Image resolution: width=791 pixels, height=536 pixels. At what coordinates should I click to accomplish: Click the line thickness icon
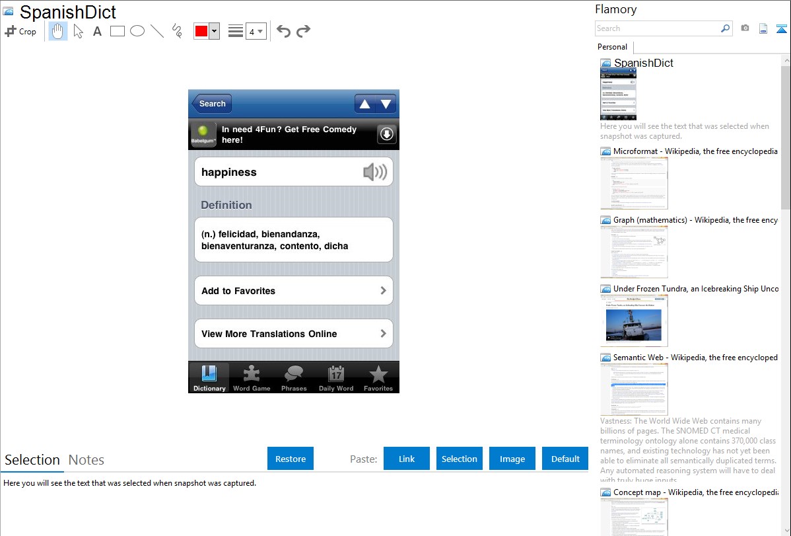click(236, 31)
